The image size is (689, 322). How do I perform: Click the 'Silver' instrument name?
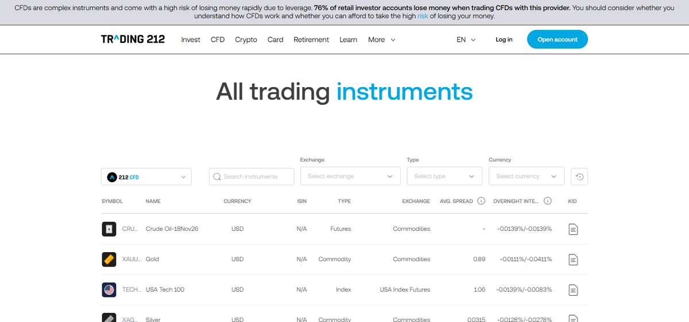153,319
